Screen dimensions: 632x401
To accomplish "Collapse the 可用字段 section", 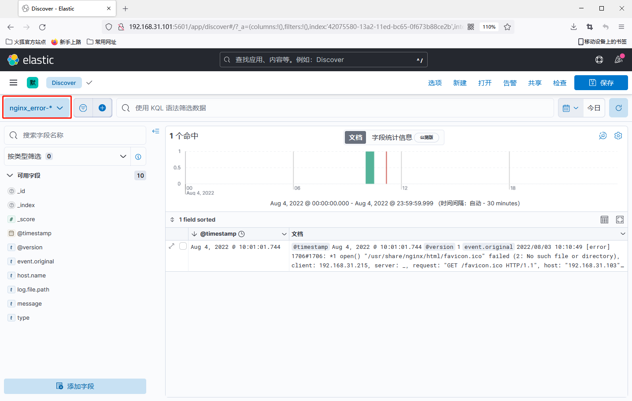I will tap(10, 175).
